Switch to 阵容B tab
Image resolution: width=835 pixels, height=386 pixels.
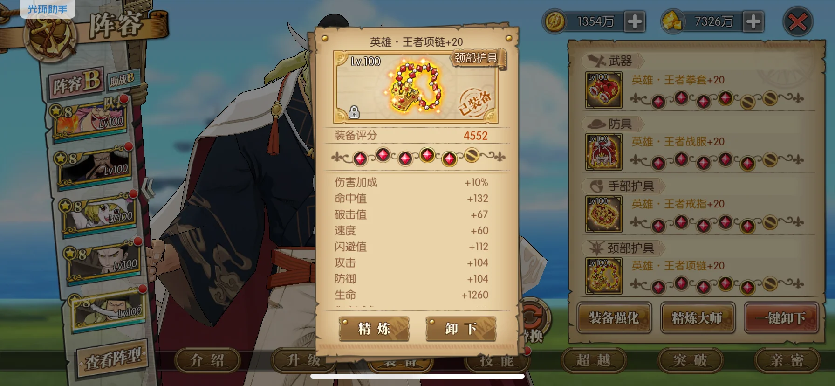[76, 84]
